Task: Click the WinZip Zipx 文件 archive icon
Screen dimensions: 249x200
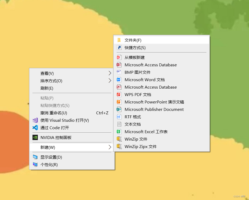Action: tap(119, 146)
